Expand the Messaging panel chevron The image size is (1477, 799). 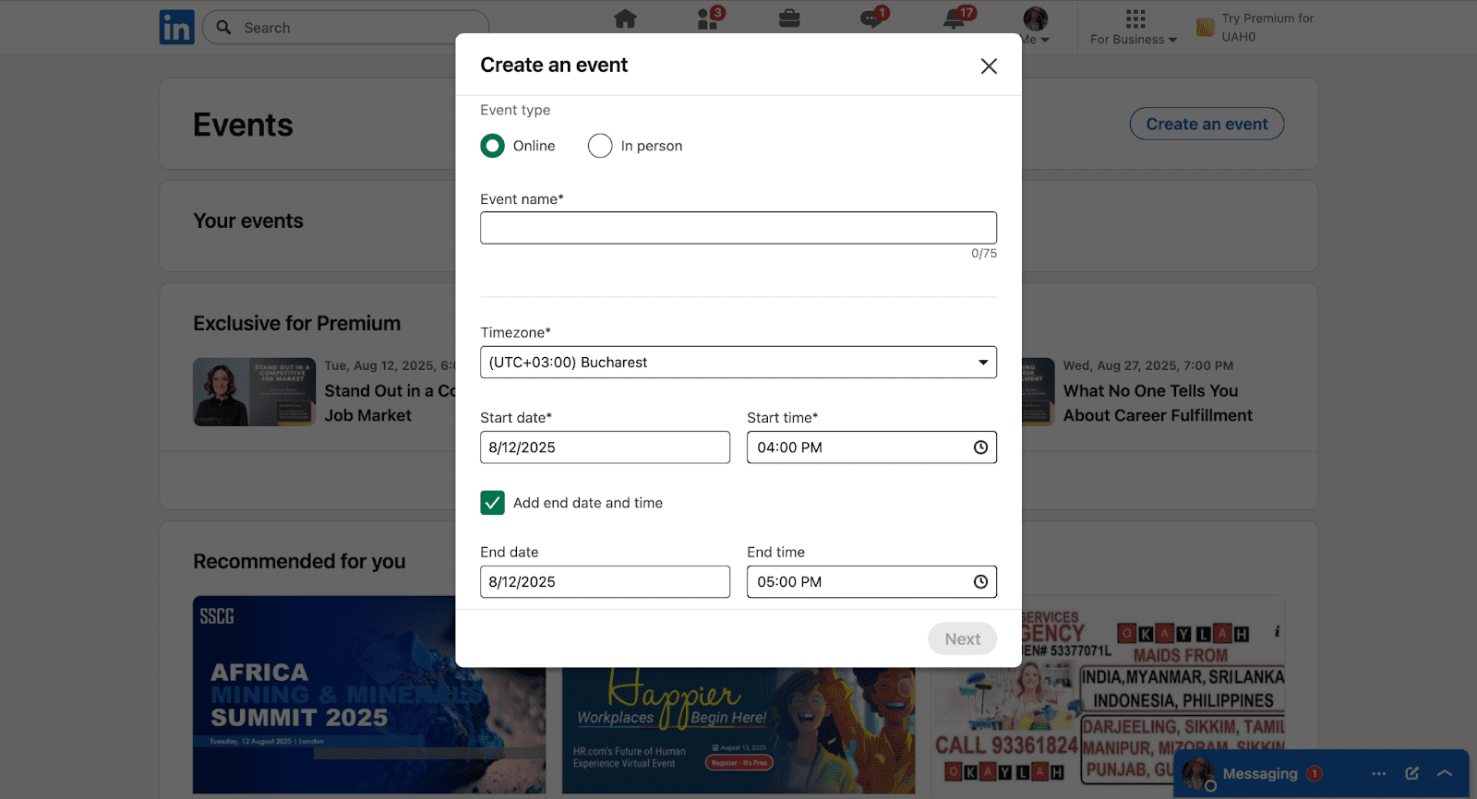(x=1445, y=773)
